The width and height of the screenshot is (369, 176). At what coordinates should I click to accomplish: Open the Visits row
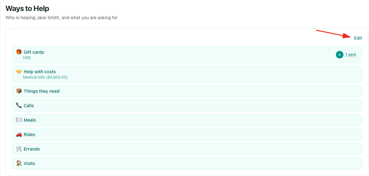click(187, 163)
